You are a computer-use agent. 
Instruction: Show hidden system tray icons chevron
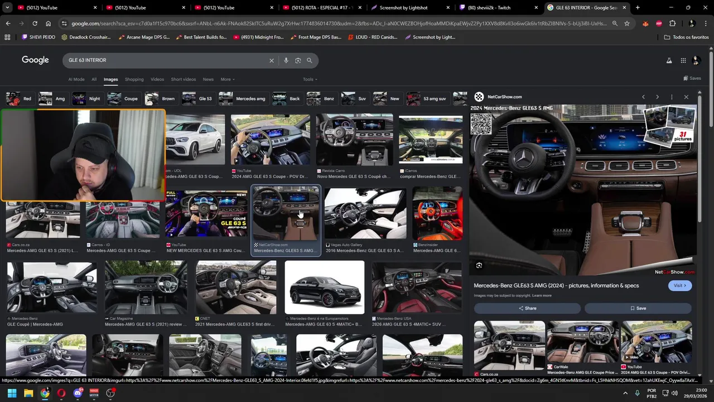(625, 393)
